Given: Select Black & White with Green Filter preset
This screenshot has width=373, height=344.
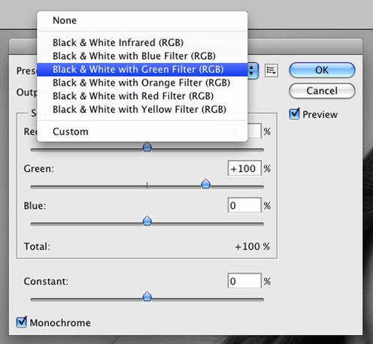Looking at the screenshot, I should pos(142,69).
